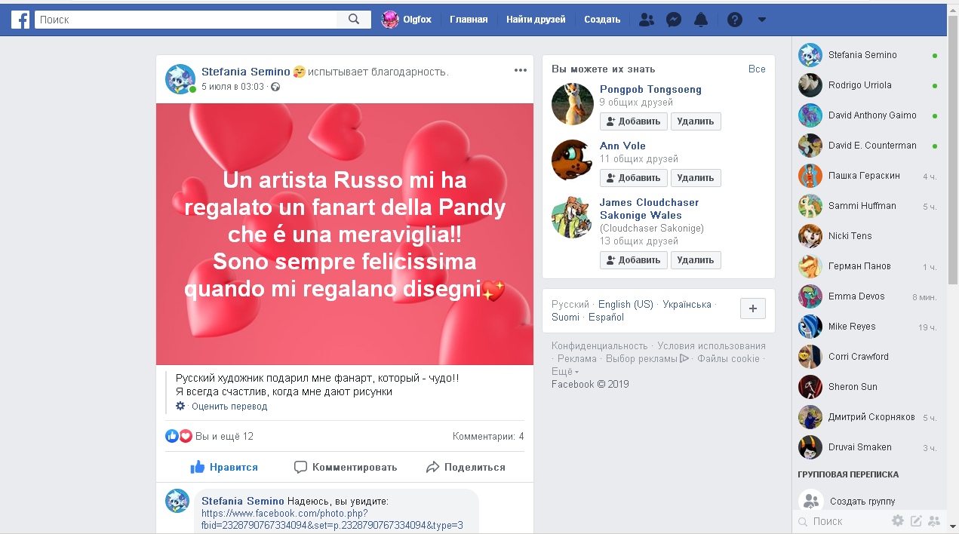This screenshot has width=959, height=534.
Task: Click the search magnifier button
Action: (354, 20)
